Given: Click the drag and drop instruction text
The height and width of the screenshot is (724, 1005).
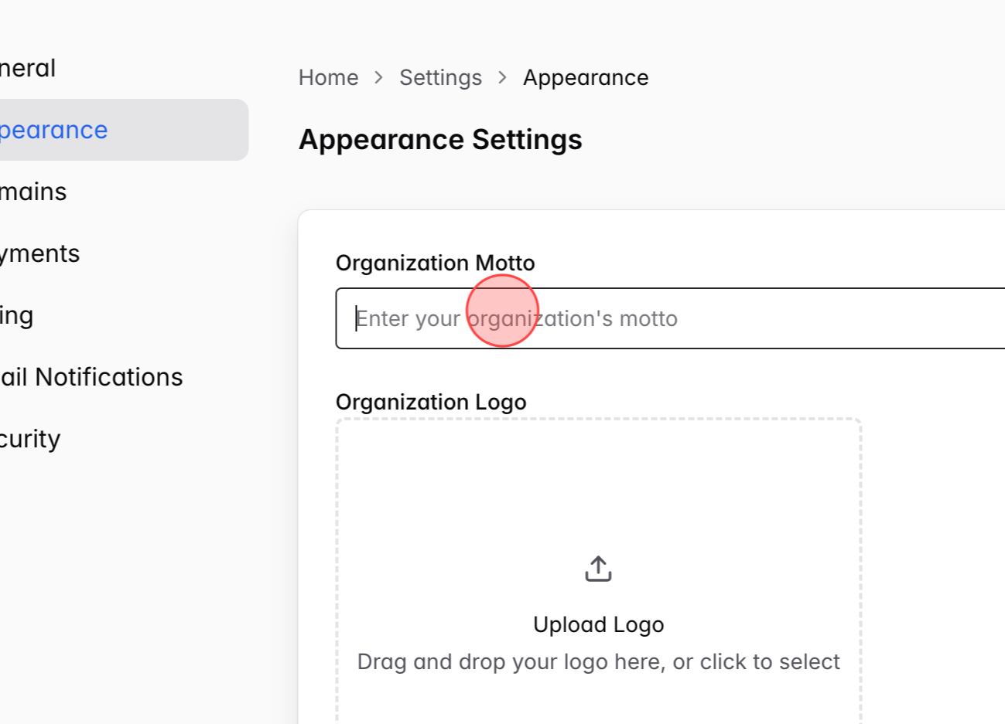Looking at the screenshot, I should [x=598, y=661].
